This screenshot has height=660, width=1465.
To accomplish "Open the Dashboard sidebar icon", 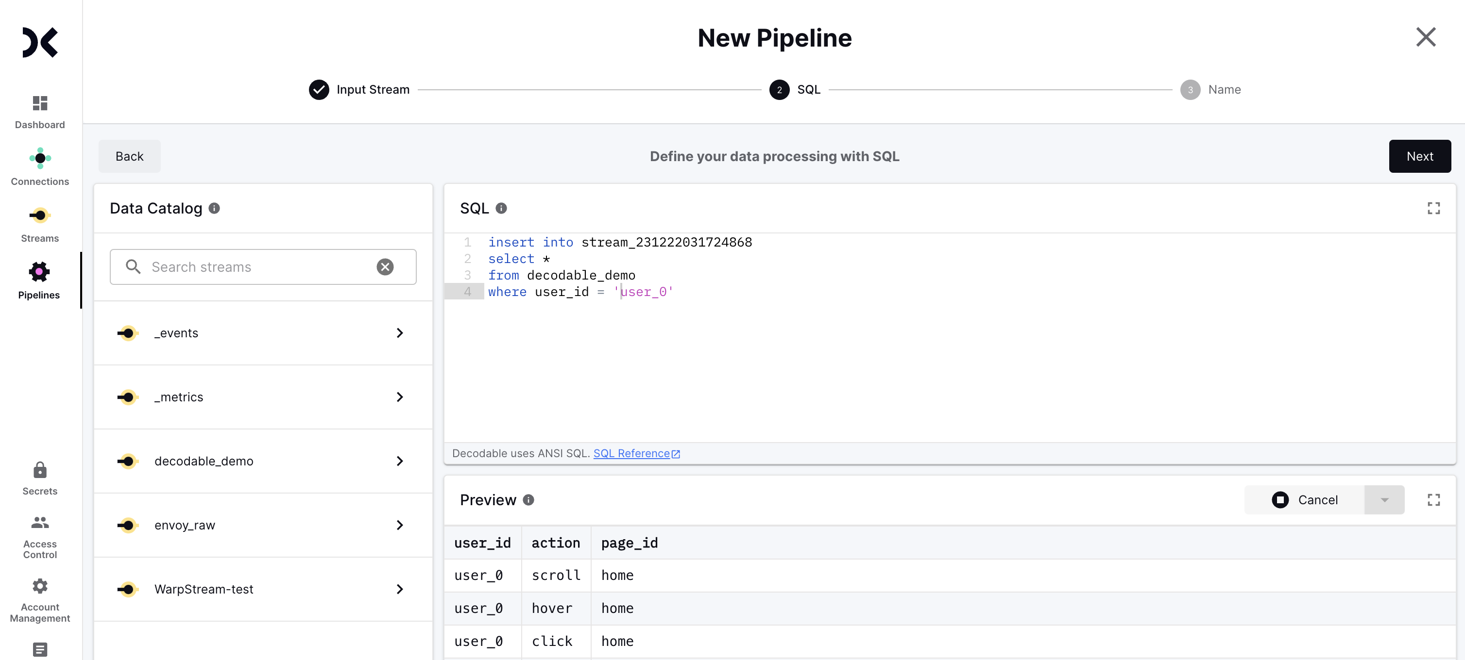I will click(40, 103).
